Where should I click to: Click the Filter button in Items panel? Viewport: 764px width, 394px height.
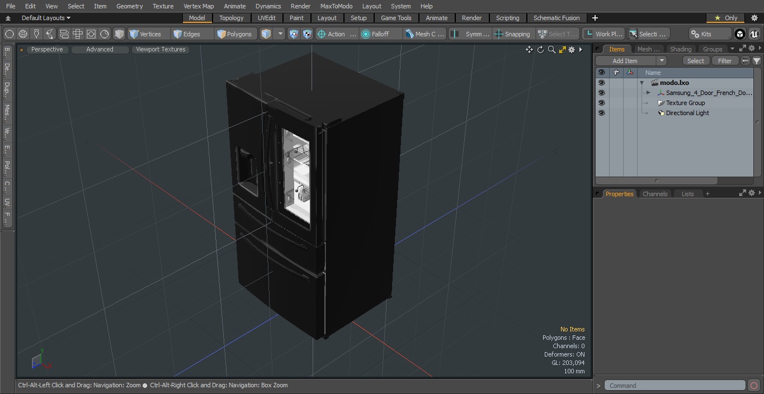[724, 61]
